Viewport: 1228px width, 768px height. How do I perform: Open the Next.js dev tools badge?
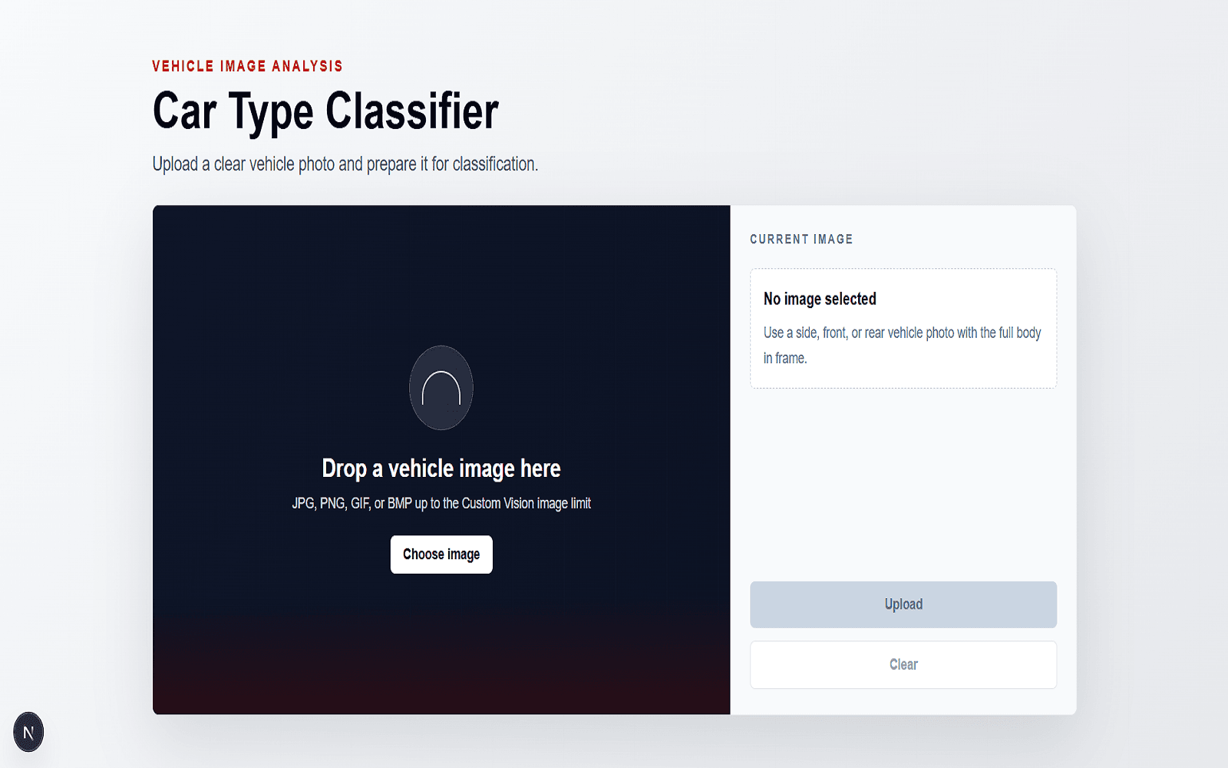[28, 732]
